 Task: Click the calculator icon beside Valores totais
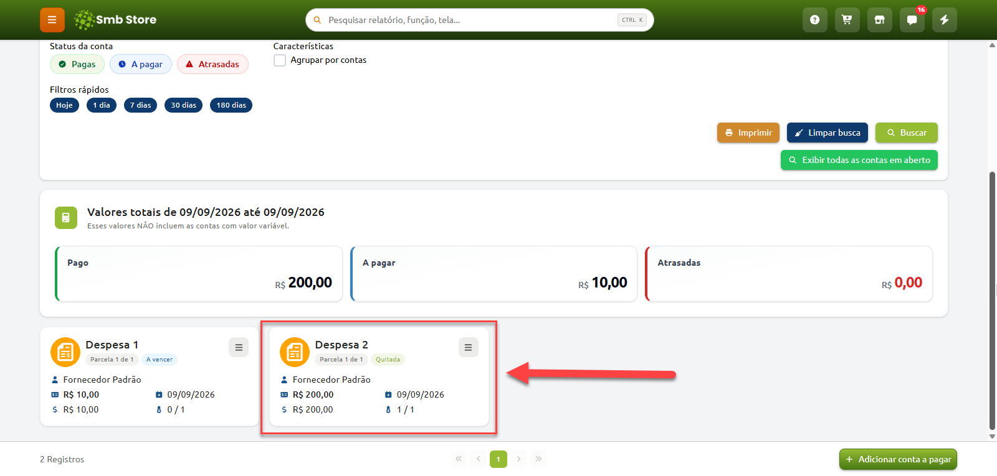click(66, 218)
